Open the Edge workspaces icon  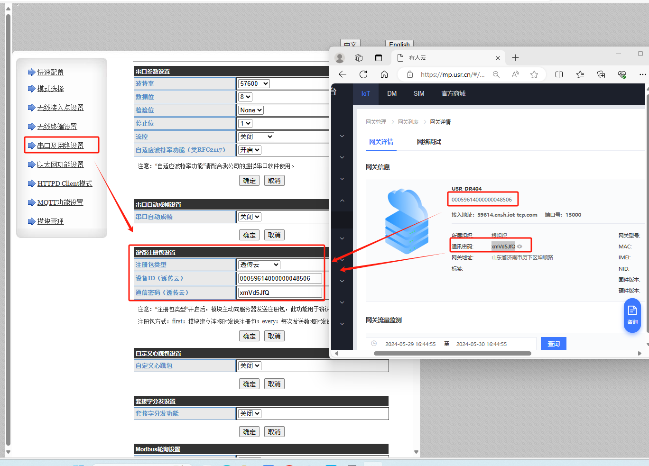(x=359, y=58)
